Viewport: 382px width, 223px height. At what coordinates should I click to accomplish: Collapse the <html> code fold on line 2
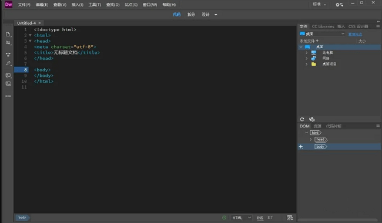tap(30, 35)
